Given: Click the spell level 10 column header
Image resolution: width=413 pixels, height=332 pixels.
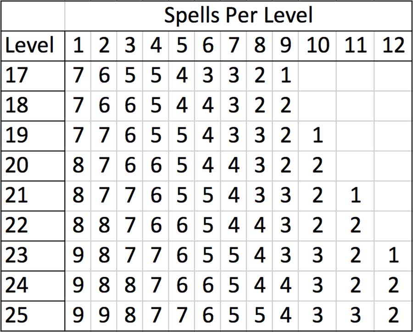Looking at the screenshot, I should [x=318, y=46].
